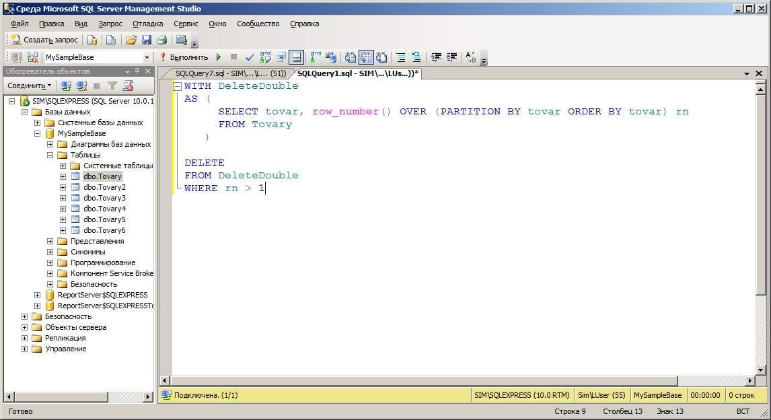771x420 pixels.
Task: Close the active SQLQuery1.sql tab with the X
Action: click(x=759, y=73)
